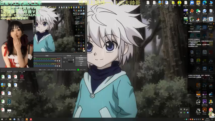
Task: Select the Scene Transitions panel header
Action: [69, 56]
